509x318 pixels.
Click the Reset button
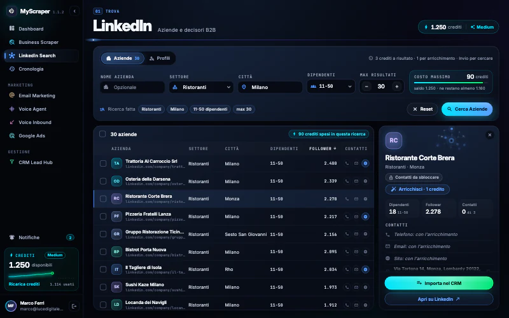(x=422, y=109)
